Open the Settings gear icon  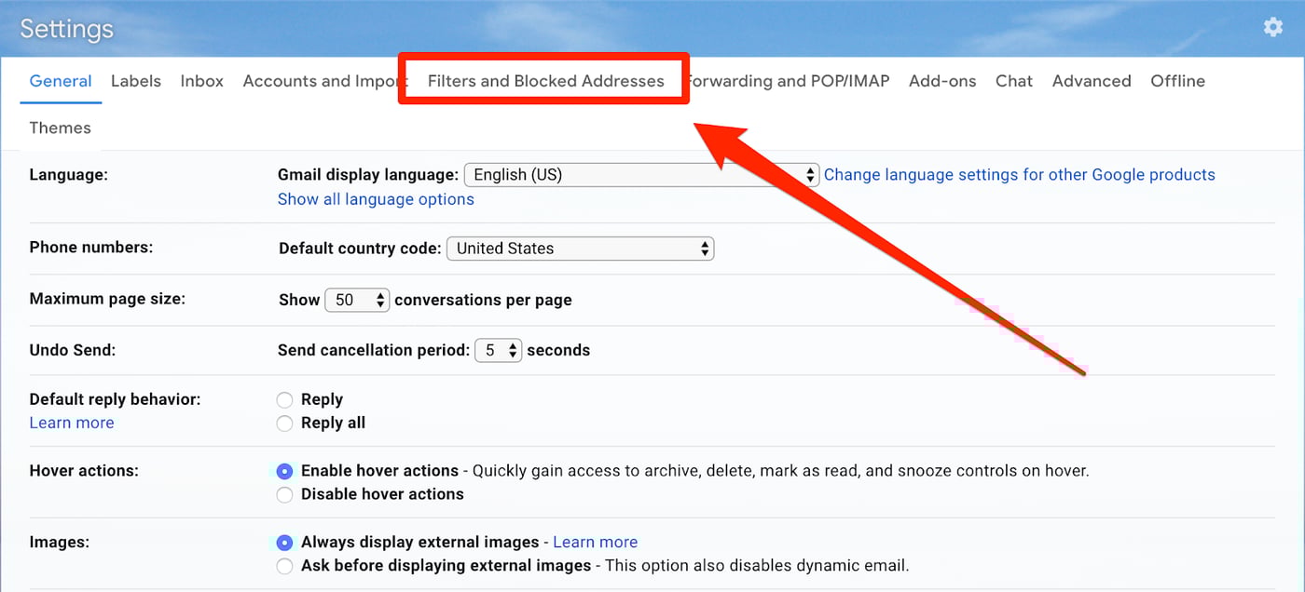pyautogui.click(x=1273, y=27)
